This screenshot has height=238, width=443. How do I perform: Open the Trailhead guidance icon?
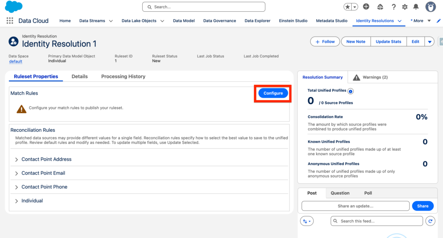(380, 7)
